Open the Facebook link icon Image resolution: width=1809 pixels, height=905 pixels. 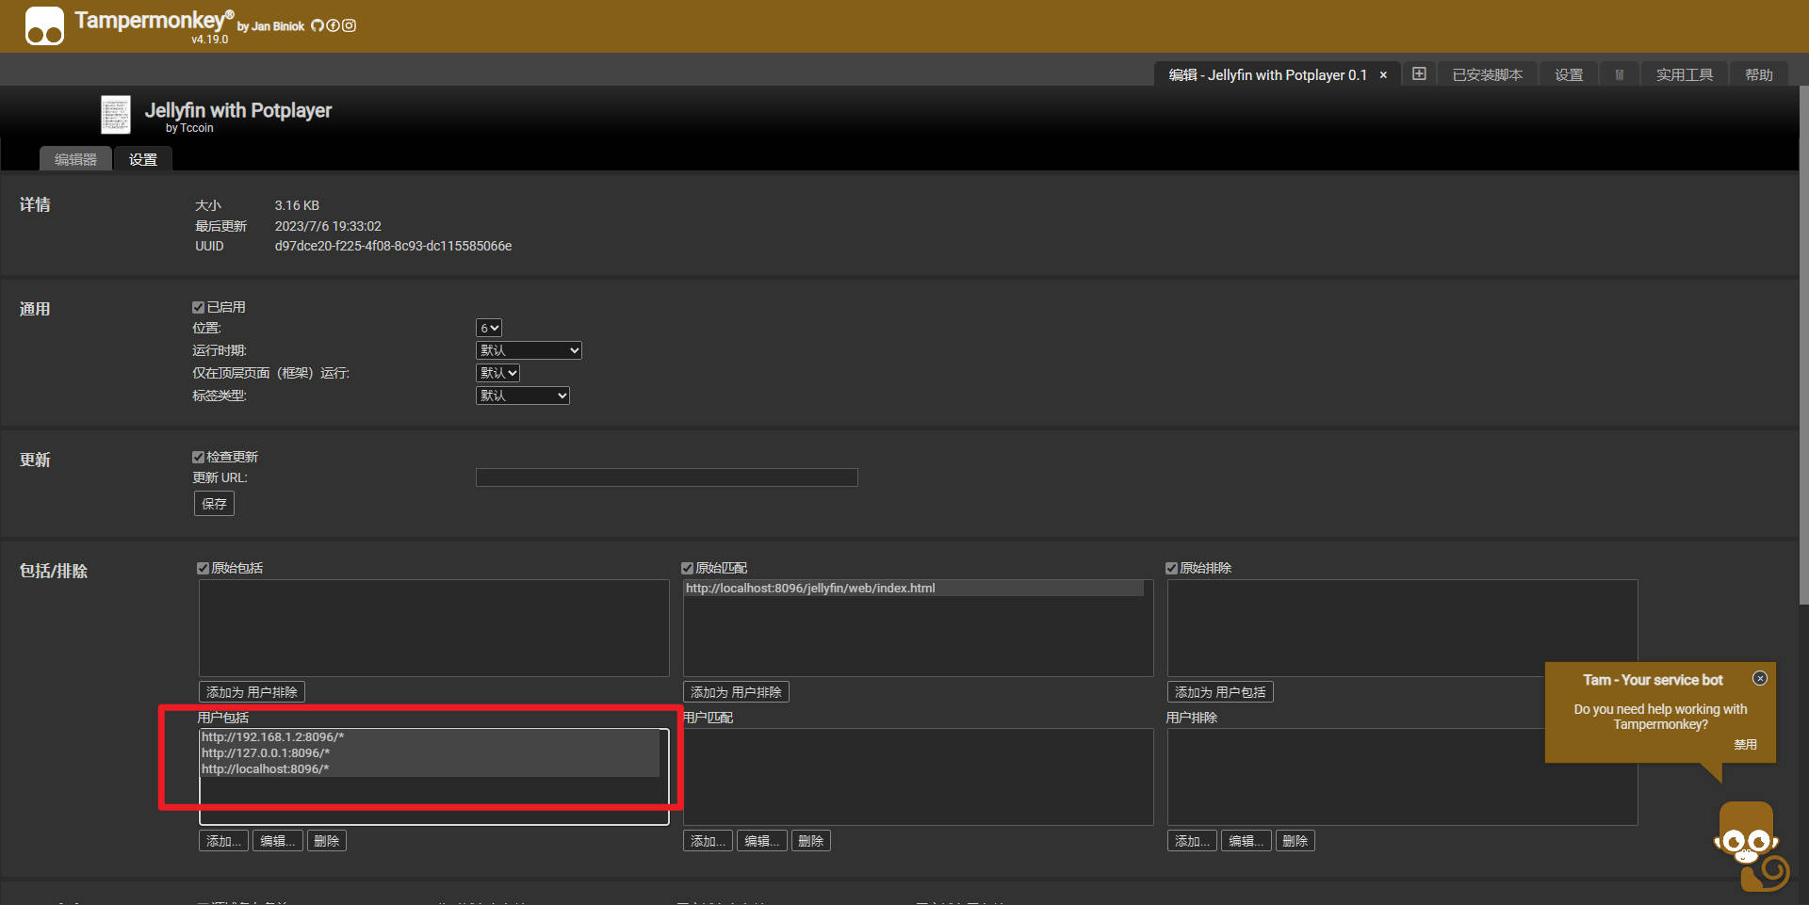pos(333,25)
